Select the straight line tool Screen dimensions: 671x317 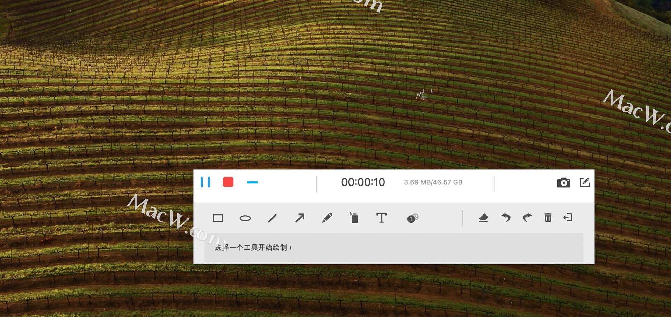272,218
